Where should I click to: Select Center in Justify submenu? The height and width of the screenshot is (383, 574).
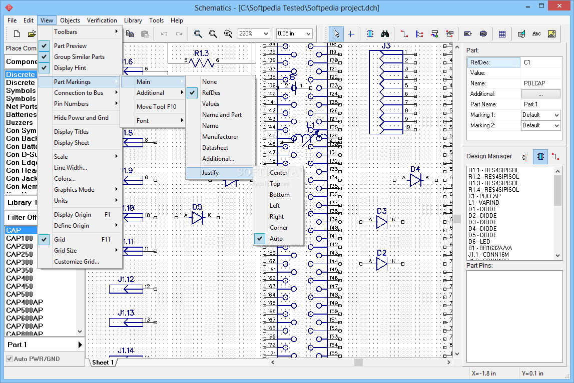tap(278, 173)
